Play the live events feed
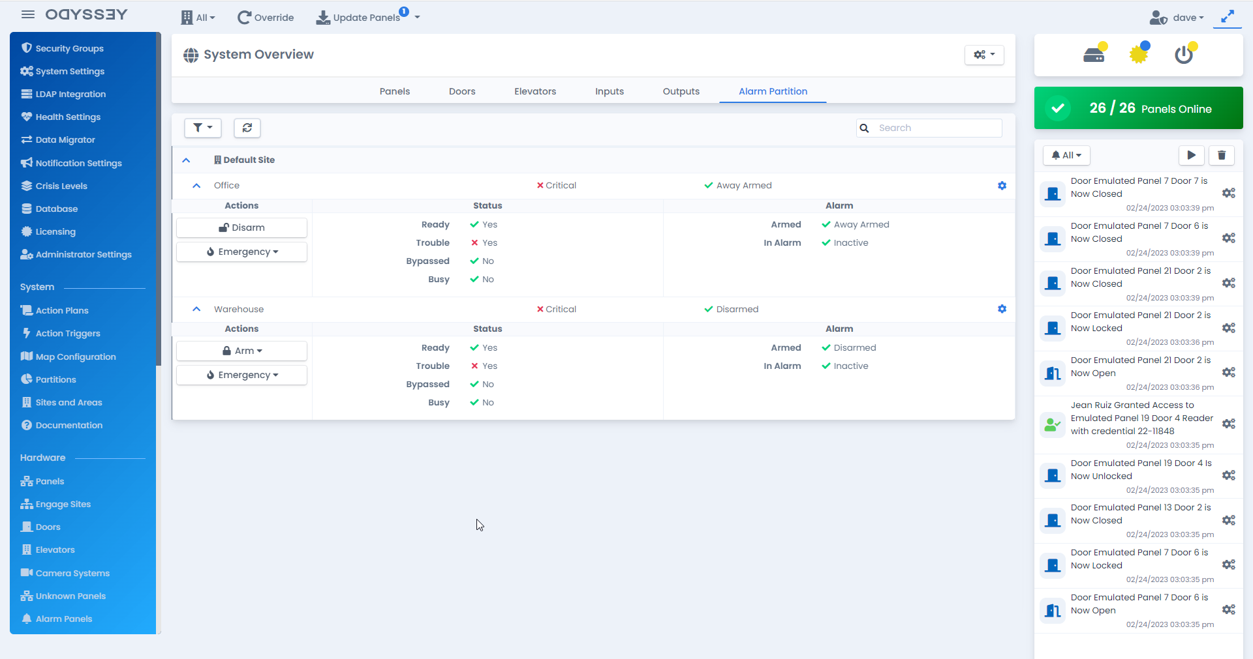 pos(1191,155)
